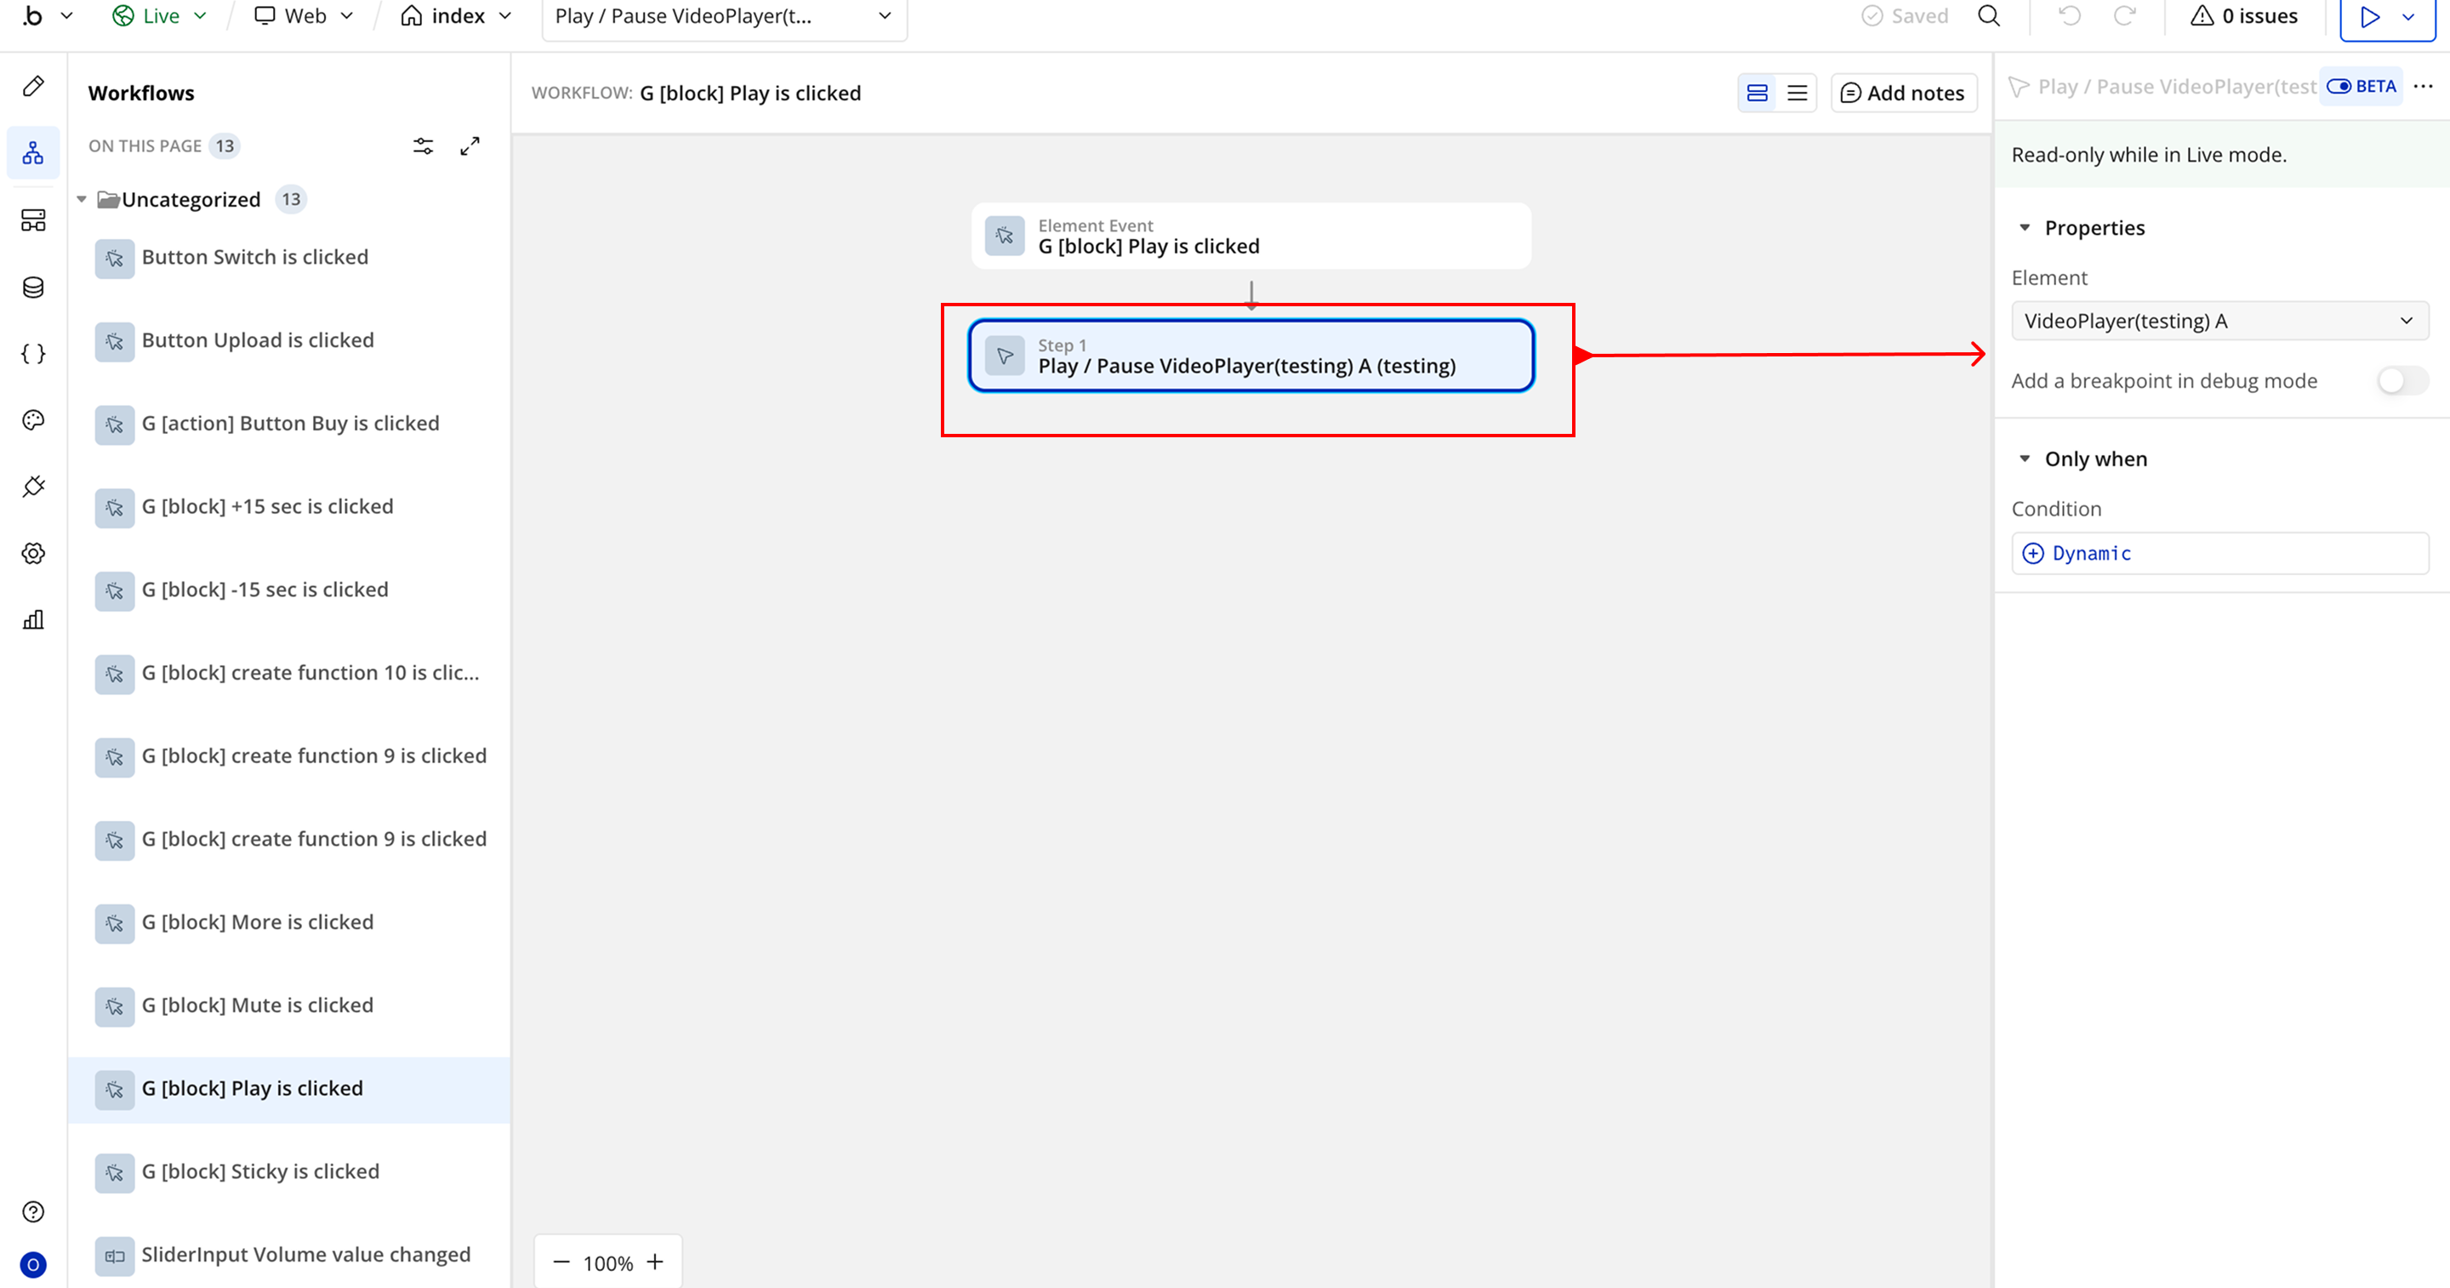Open the Logs bar chart icon
Screen dimensions: 2450x1288
pos(33,620)
